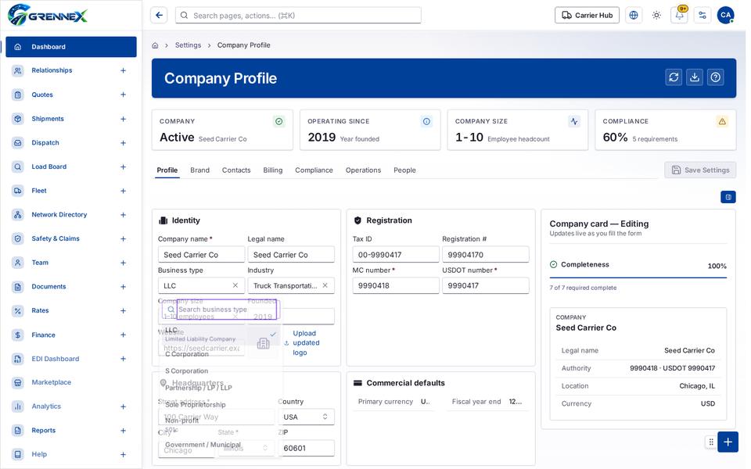
Task: Click the download icon in the Company Profile header
Action: 695,77
